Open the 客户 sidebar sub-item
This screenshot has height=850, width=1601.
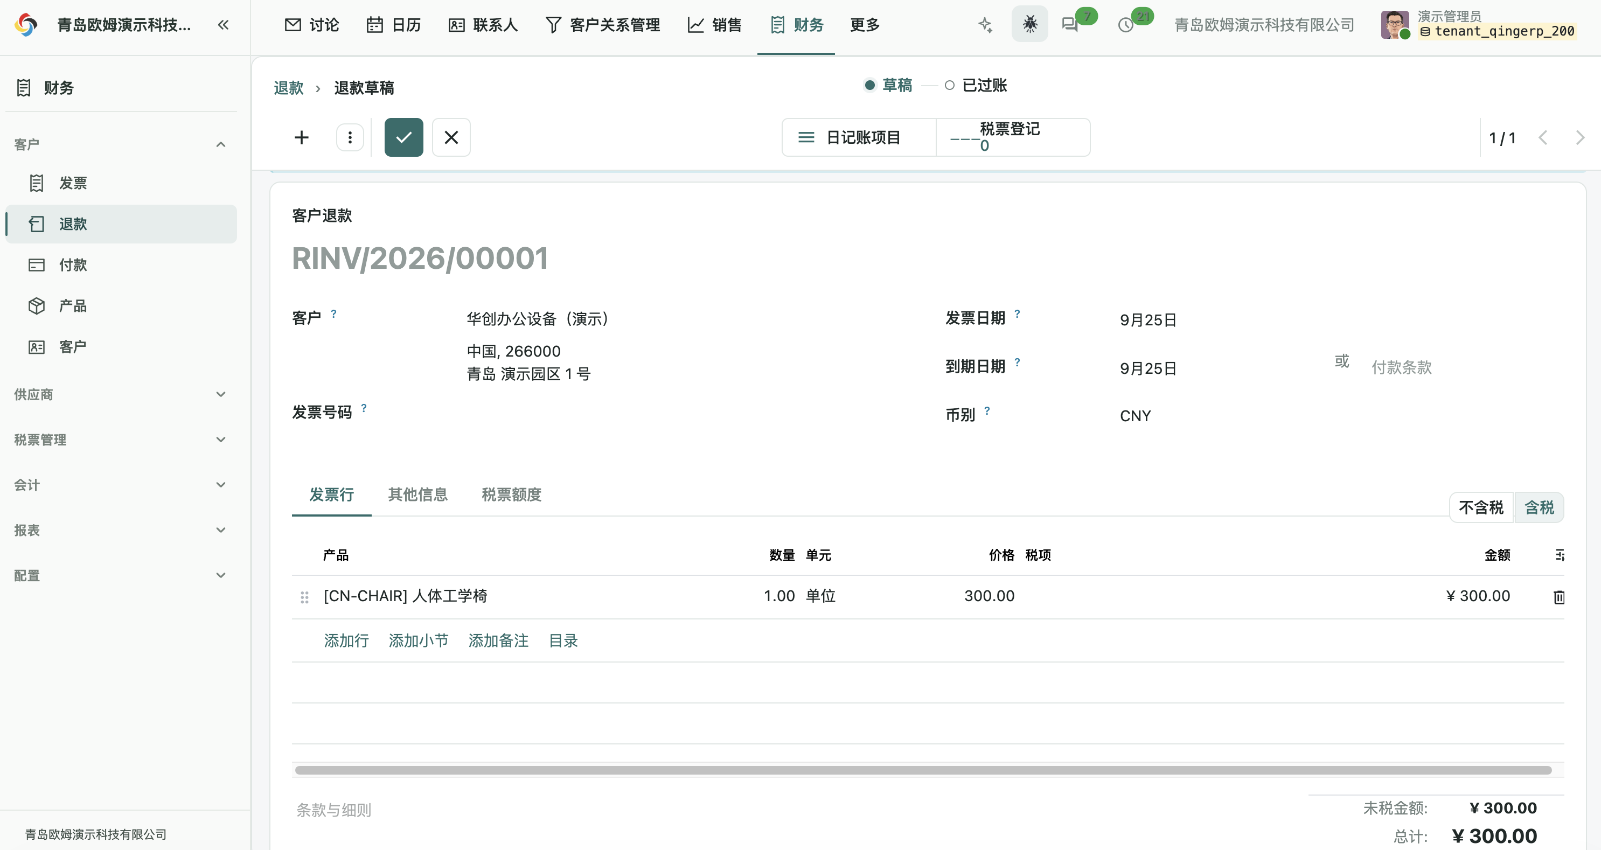coord(121,347)
